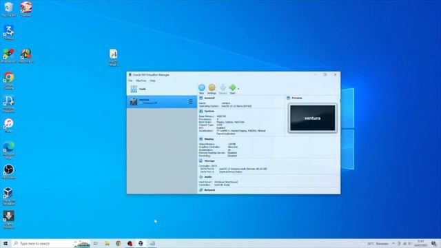Open Chrome from the taskbar
The height and width of the screenshot is (248, 441).
[119, 243]
